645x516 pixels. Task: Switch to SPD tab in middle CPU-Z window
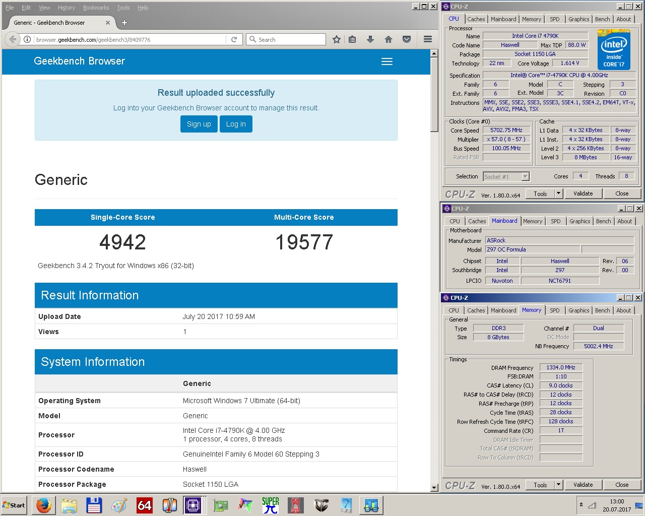(556, 221)
